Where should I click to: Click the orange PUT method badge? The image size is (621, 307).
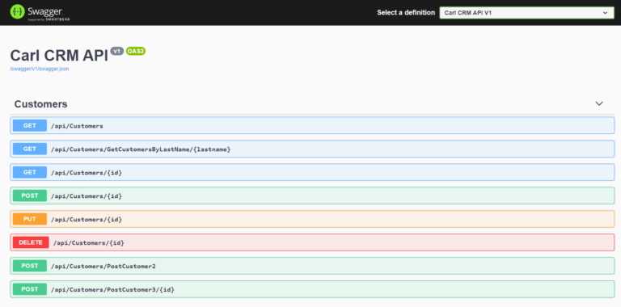(30, 219)
